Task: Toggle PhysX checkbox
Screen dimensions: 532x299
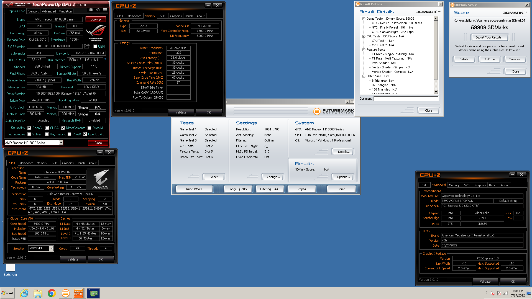Action: click(x=70, y=134)
